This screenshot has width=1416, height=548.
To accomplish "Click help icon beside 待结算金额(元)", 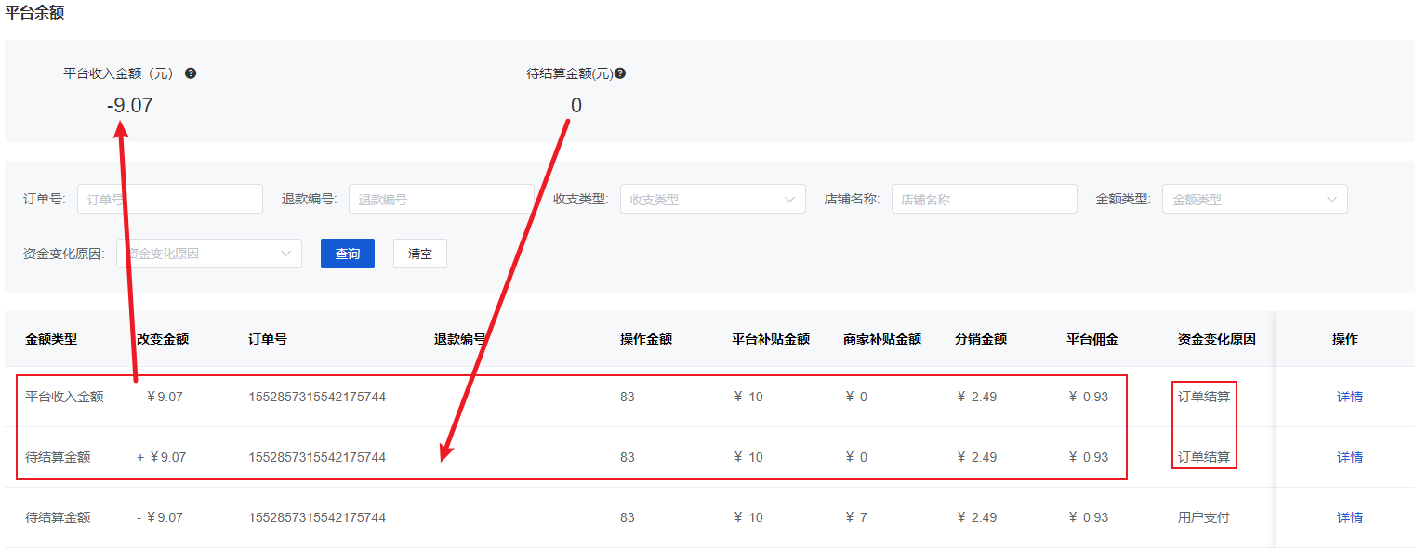I will (x=620, y=73).
